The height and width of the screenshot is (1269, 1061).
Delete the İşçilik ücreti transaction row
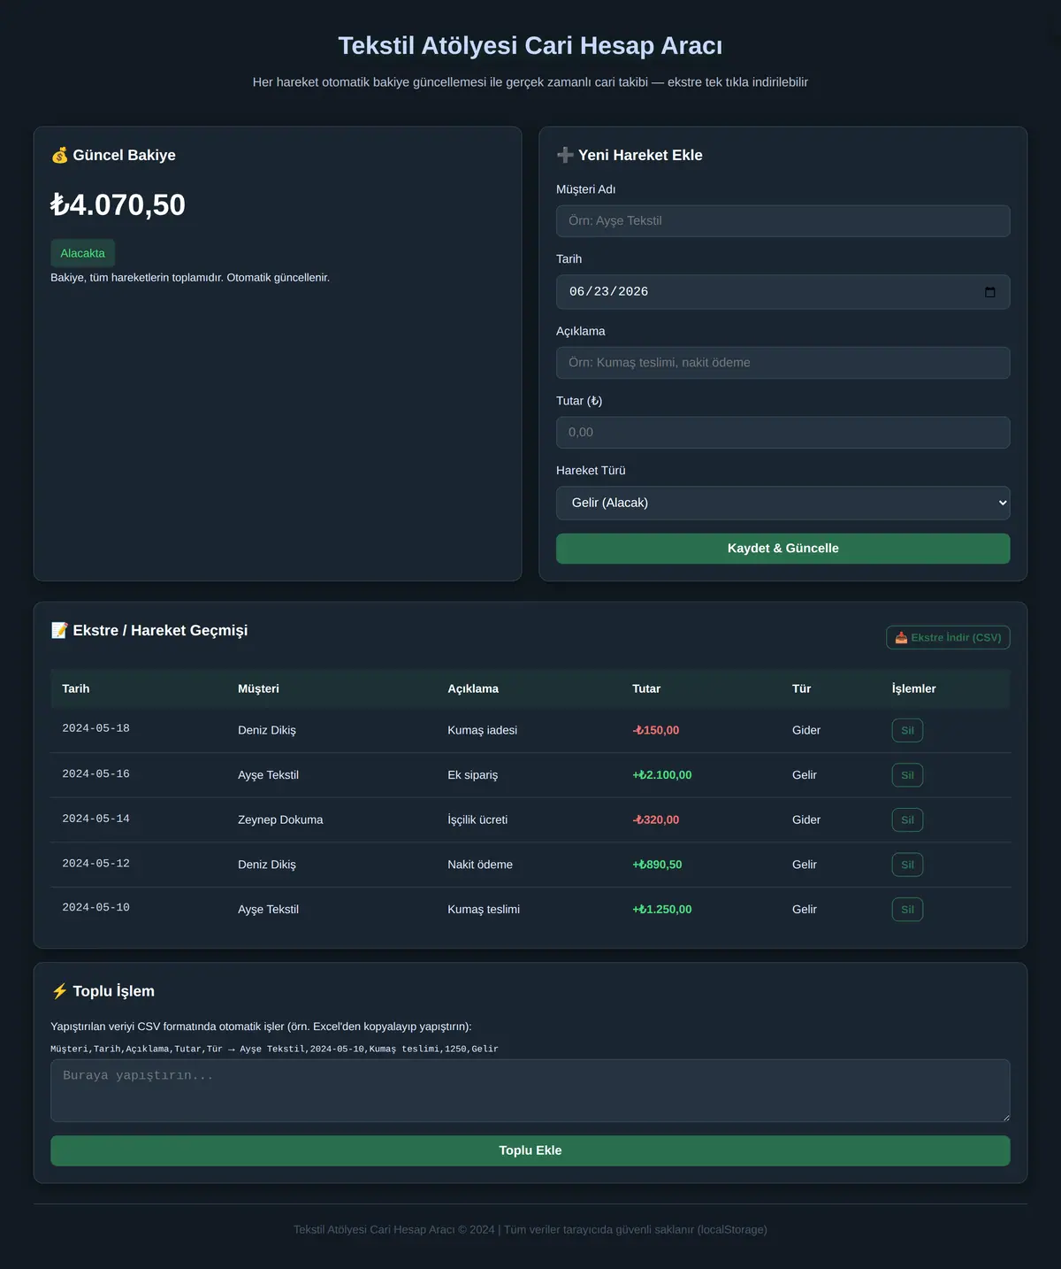click(907, 820)
